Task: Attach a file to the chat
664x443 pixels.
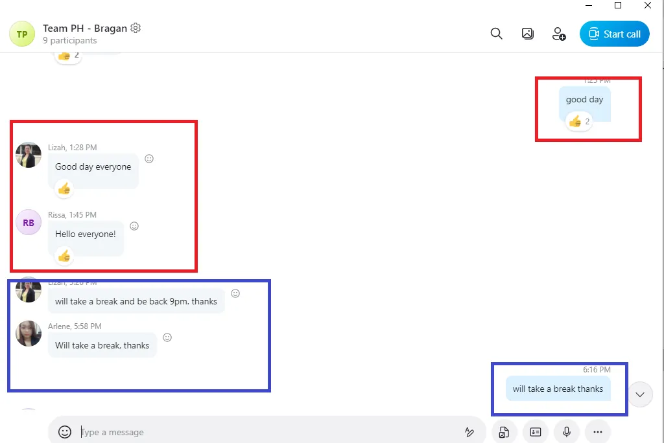Action: 504,432
